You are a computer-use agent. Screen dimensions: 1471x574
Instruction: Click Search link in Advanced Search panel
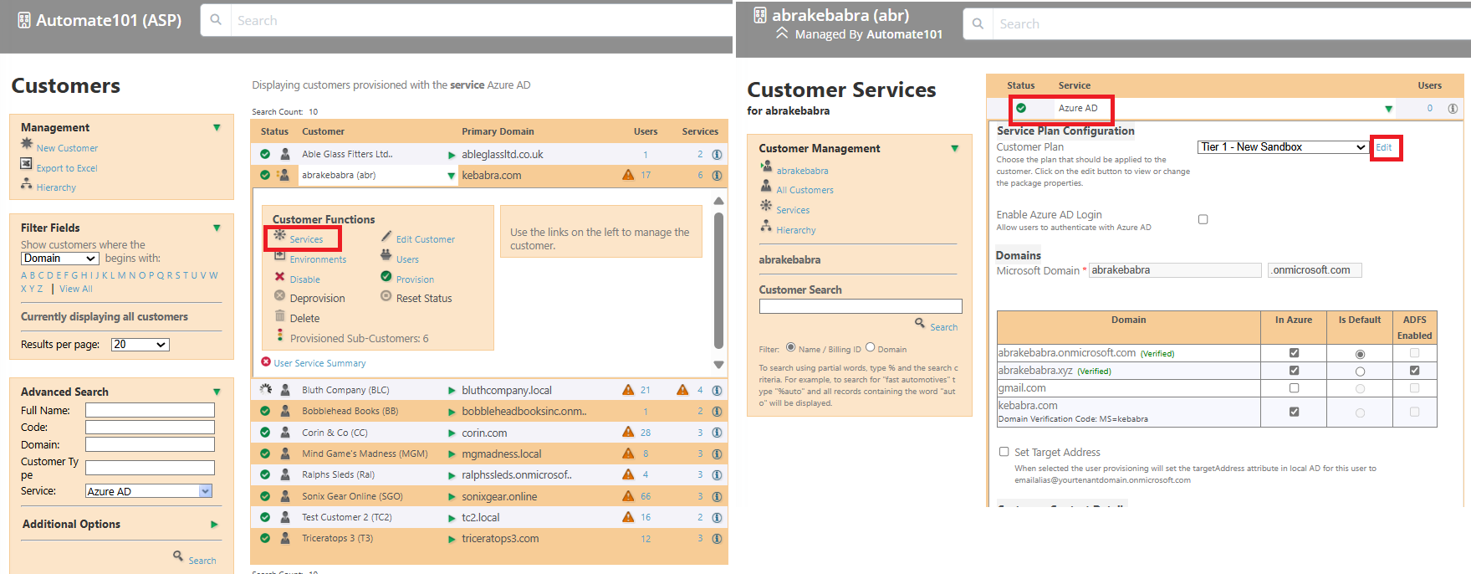click(x=202, y=561)
